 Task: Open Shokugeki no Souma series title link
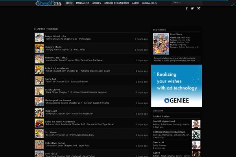[58, 100]
